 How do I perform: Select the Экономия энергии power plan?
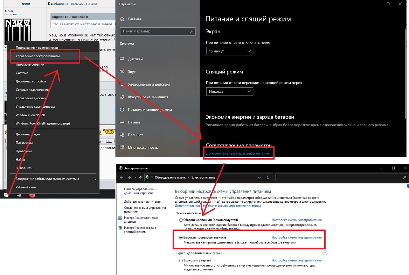tap(181, 260)
